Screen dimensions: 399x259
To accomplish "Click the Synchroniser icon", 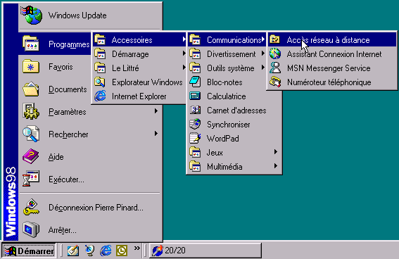I will [195, 124].
